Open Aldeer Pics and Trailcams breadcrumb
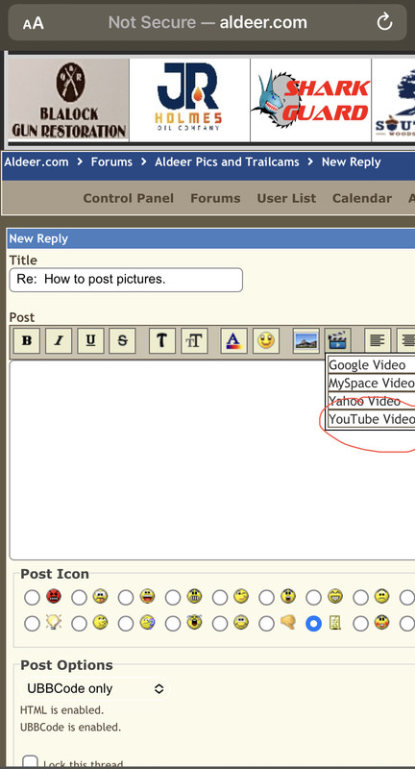 click(227, 161)
